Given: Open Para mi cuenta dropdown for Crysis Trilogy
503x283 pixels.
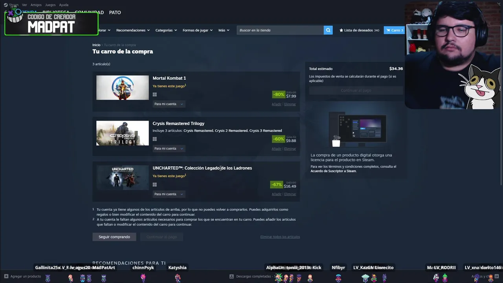Looking at the screenshot, I should coord(169,149).
